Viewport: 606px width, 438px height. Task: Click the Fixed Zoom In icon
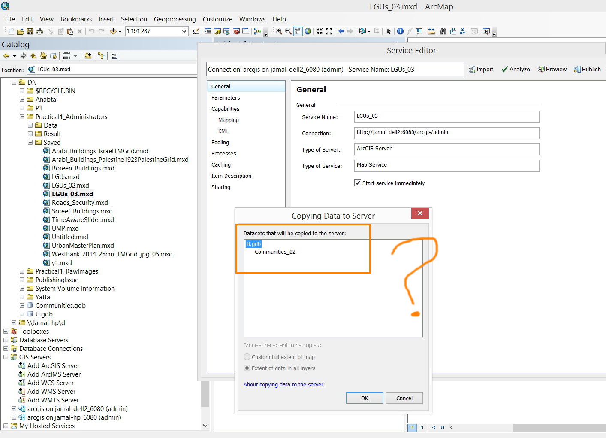[x=320, y=31]
